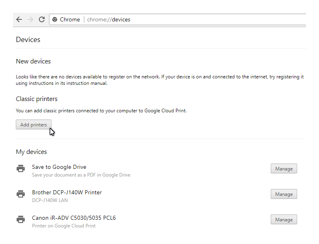The image size is (319, 244).
Task: Click the Save to Google Drive printer icon
Action: 21,168
